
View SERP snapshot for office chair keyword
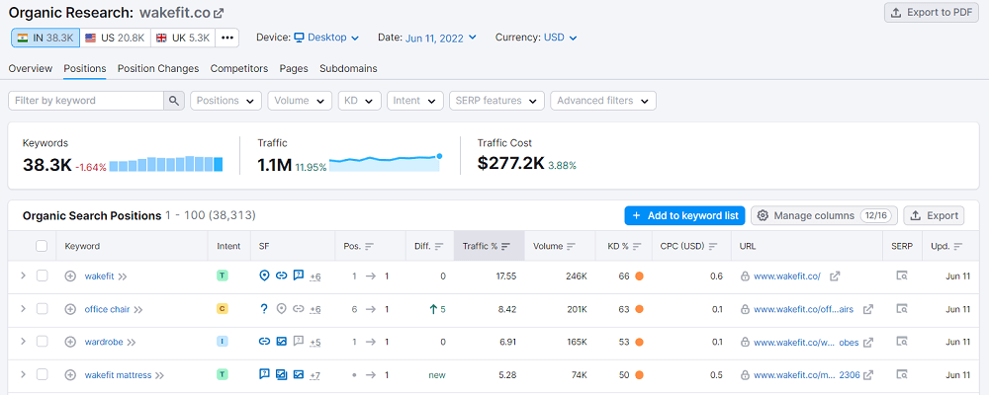(902, 309)
